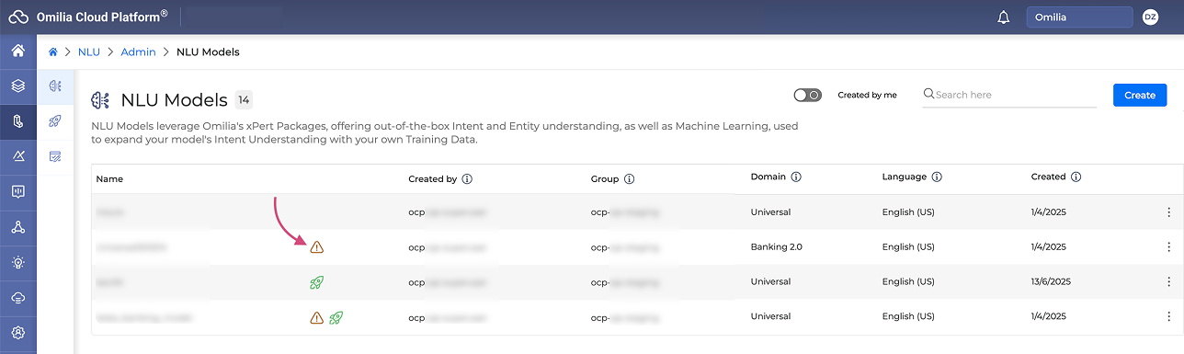The width and height of the screenshot is (1184, 354).
Task: Open the settings gear in left sidebar
Action: [x=17, y=332]
